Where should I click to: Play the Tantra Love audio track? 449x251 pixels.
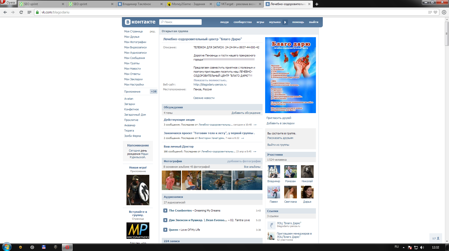coord(165,220)
